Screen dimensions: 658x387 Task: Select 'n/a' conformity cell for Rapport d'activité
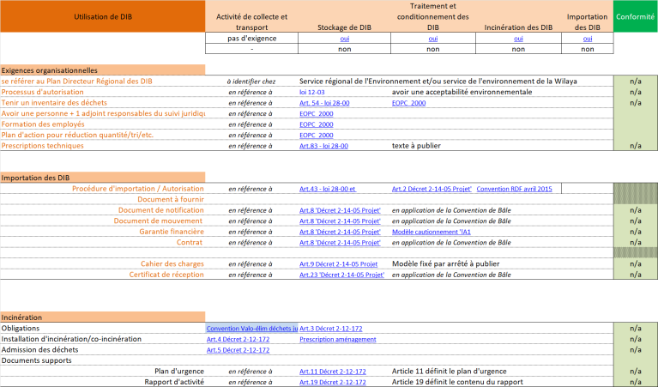point(635,382)
